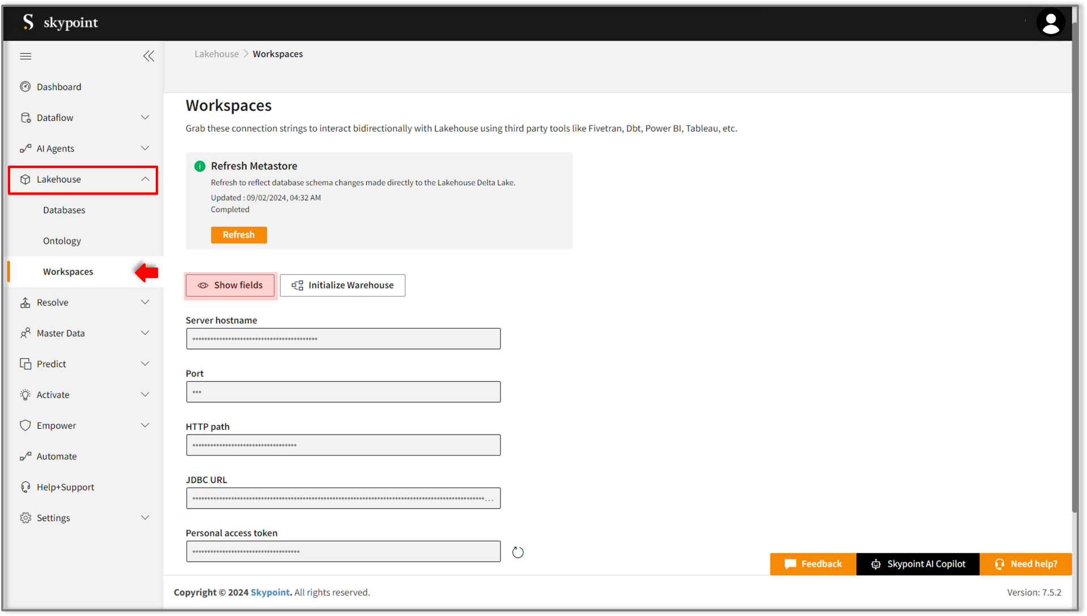Click the Refresh Metastore button
1087x616 pixels.
(238, 234)
